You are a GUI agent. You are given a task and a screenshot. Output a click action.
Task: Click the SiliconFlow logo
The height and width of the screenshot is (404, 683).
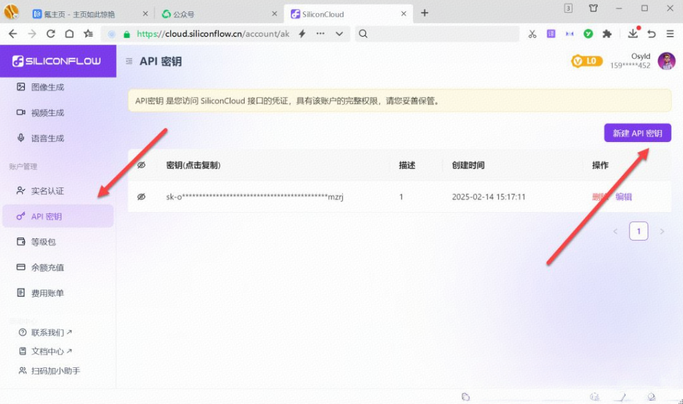point(57,61)
